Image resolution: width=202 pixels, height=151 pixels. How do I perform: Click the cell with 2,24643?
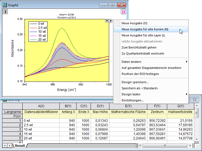(128, 138)
